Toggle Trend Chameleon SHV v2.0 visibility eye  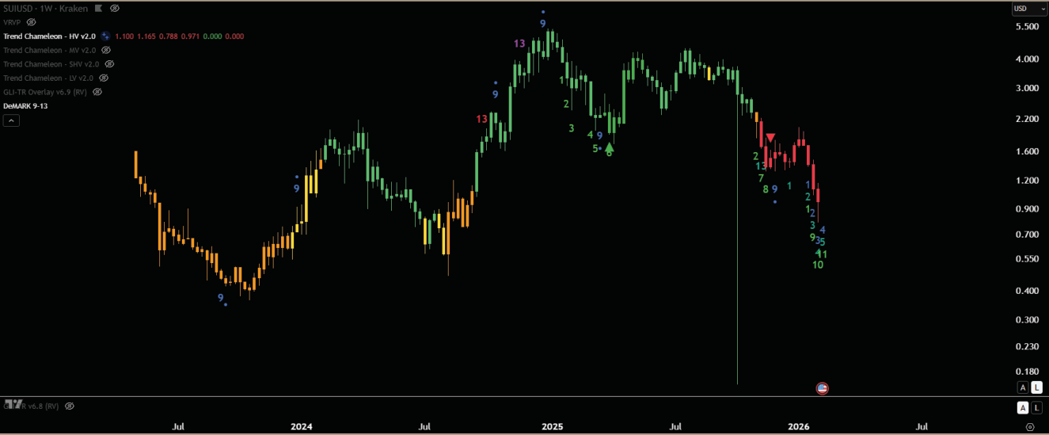coord(109,63)
